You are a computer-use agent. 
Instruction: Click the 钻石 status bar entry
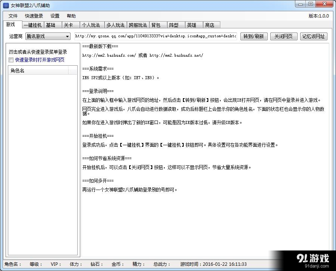point(97,264)
